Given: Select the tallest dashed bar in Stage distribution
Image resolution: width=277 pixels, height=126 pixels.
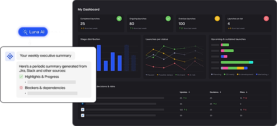Looking at the screenshot, I should click(127, 58).
